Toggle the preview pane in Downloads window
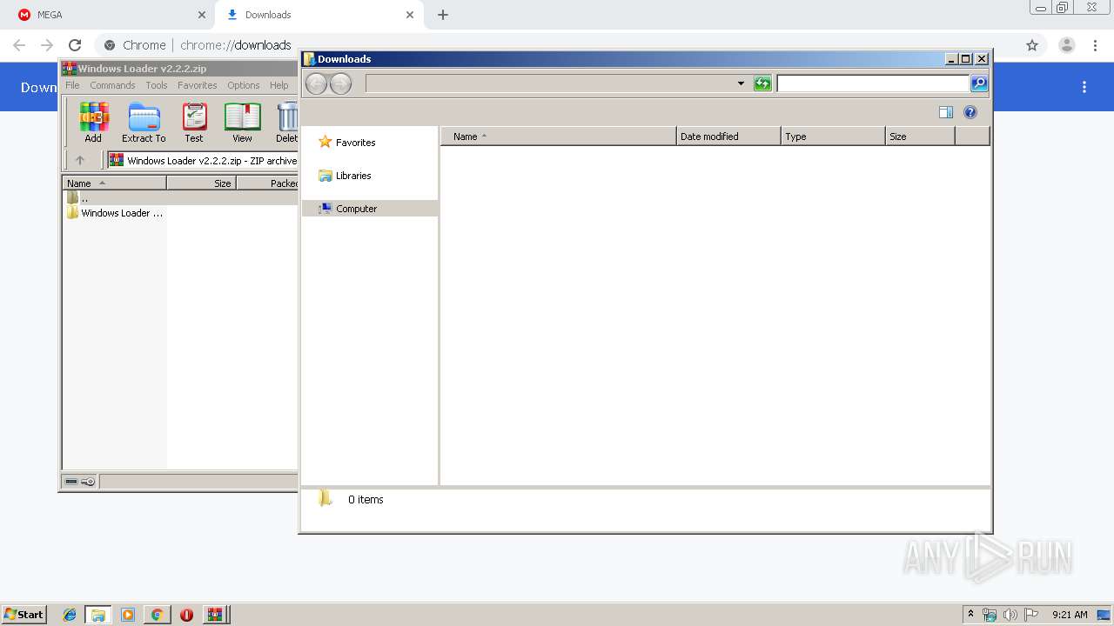This screenshot has height=626, width=1114. point(946,112)
